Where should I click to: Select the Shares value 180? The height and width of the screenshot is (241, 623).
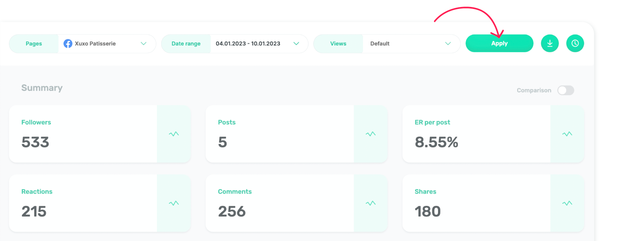(428, 211)
